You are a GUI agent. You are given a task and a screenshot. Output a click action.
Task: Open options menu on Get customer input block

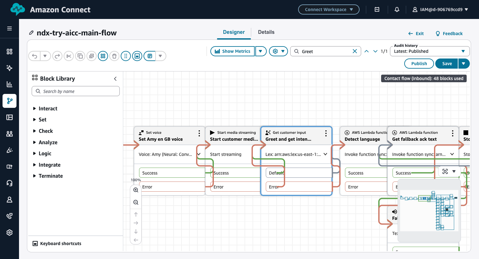click(x=326, y=133)
